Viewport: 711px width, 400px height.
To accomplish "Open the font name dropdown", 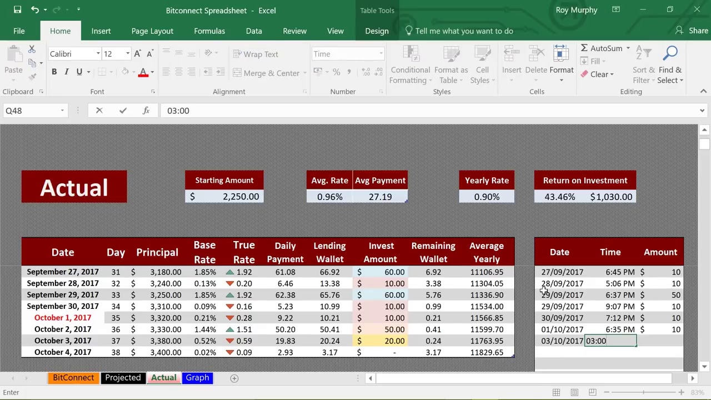I will [x=98, y=54].
